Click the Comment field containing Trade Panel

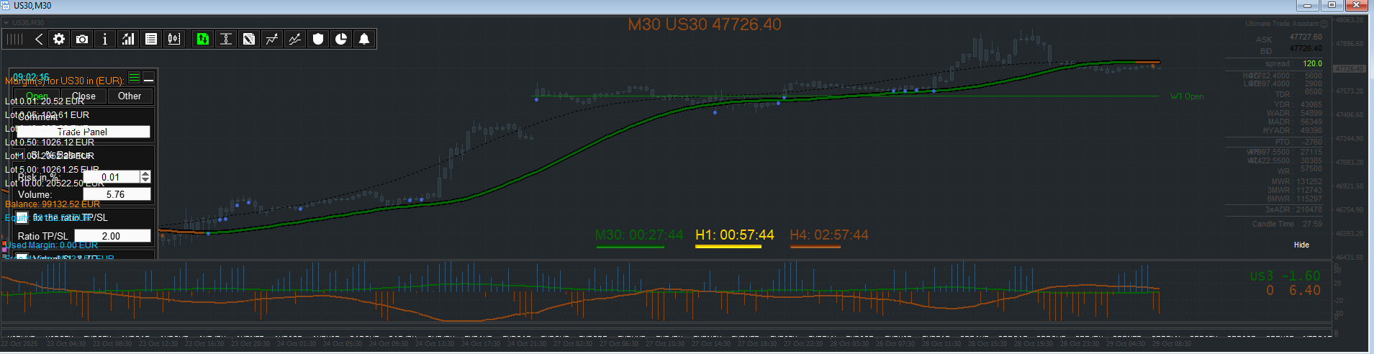point(83,132)
